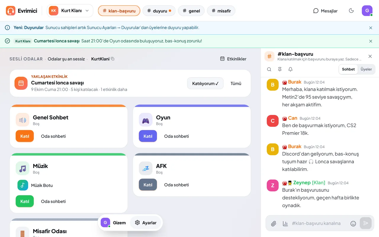The image size is (379, 237).
Task: Switch to the duyuru channel tab
Action: coord(159,11)
